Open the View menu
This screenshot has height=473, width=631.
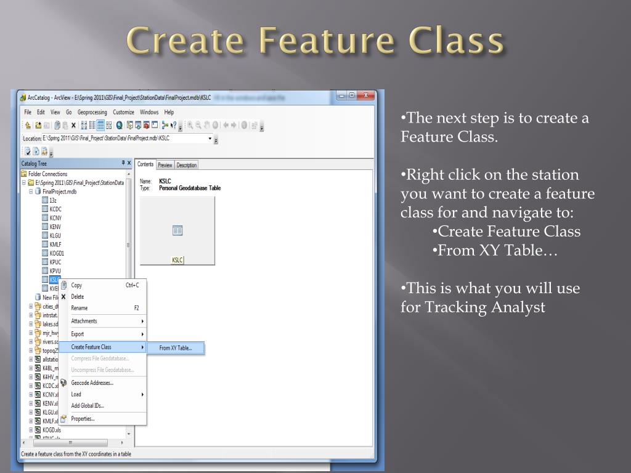[x=55, y=112]
